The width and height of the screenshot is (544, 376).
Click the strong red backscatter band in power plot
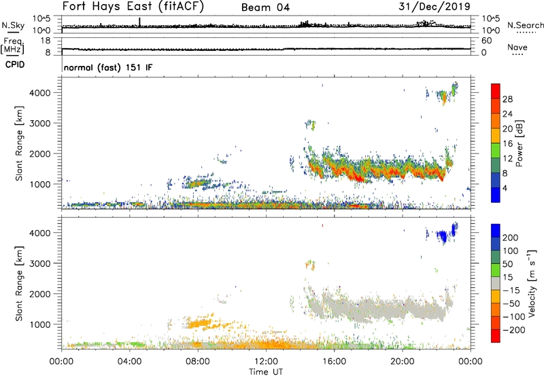click(x=378, y=171)
